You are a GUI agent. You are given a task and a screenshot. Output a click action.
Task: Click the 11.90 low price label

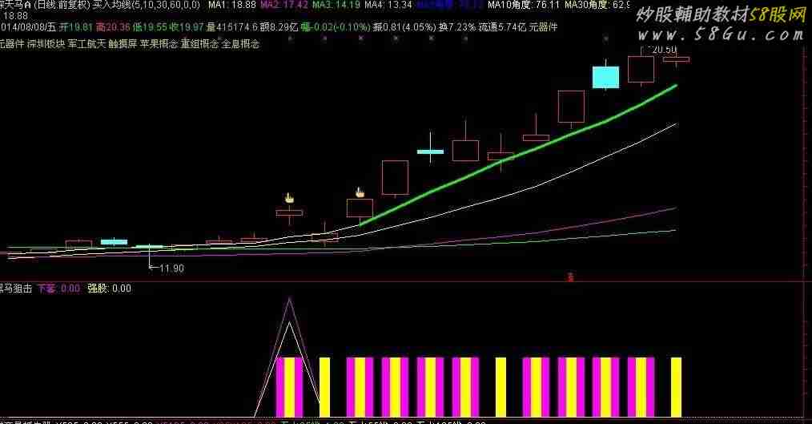point(171,269)
